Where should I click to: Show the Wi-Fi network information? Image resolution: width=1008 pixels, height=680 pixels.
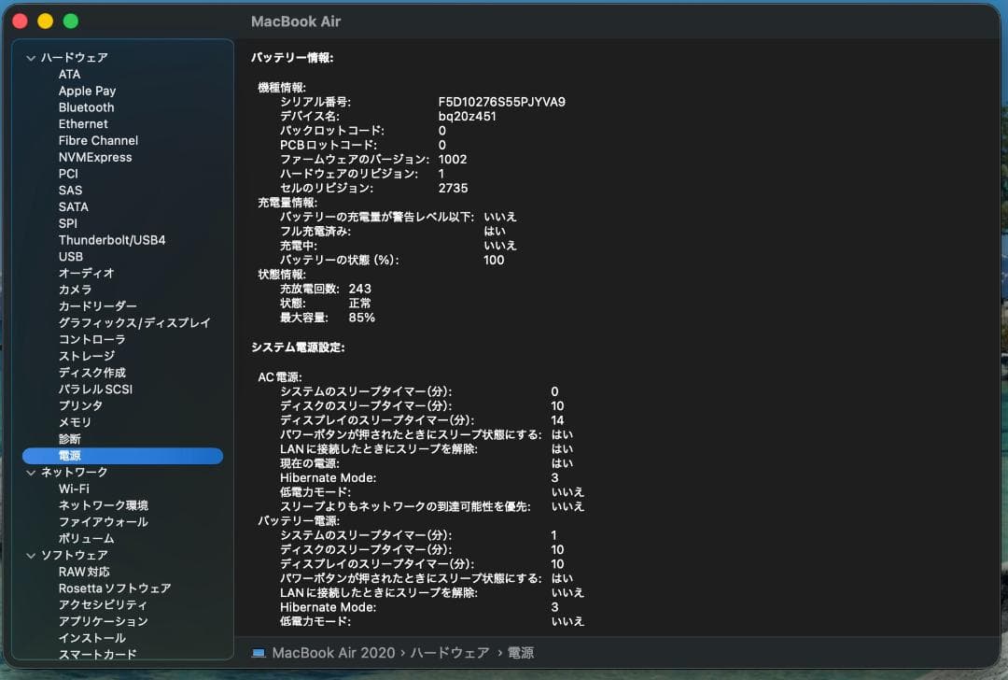74,489
